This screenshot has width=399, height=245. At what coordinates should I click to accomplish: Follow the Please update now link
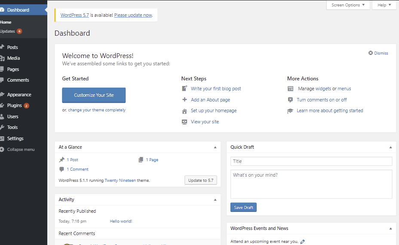[133, 15]
